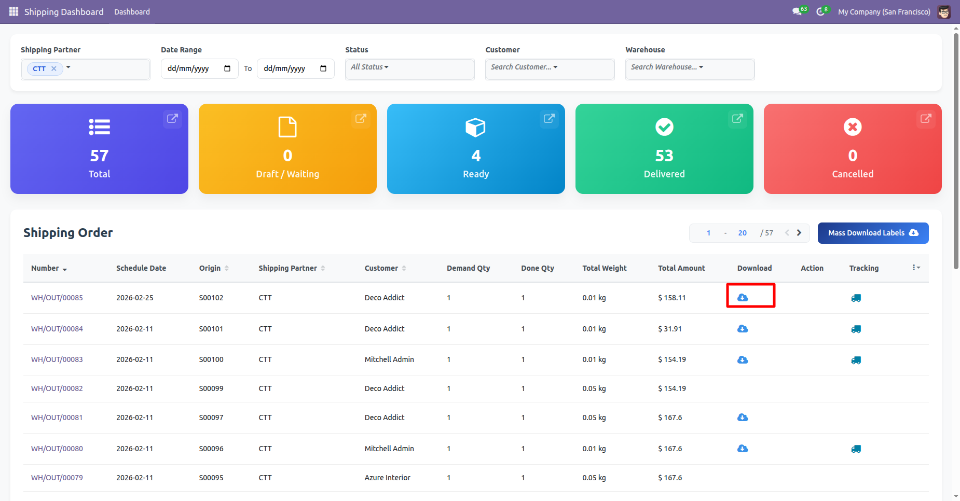Screen dimensions: 960x501
Task: Open external link icon on Total card
Action: point(172,119)
